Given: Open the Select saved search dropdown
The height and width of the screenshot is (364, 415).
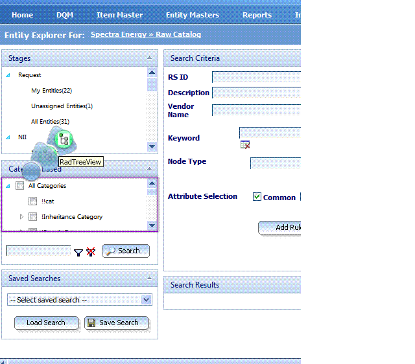Looking at the screenshot, I should point(80,300).
